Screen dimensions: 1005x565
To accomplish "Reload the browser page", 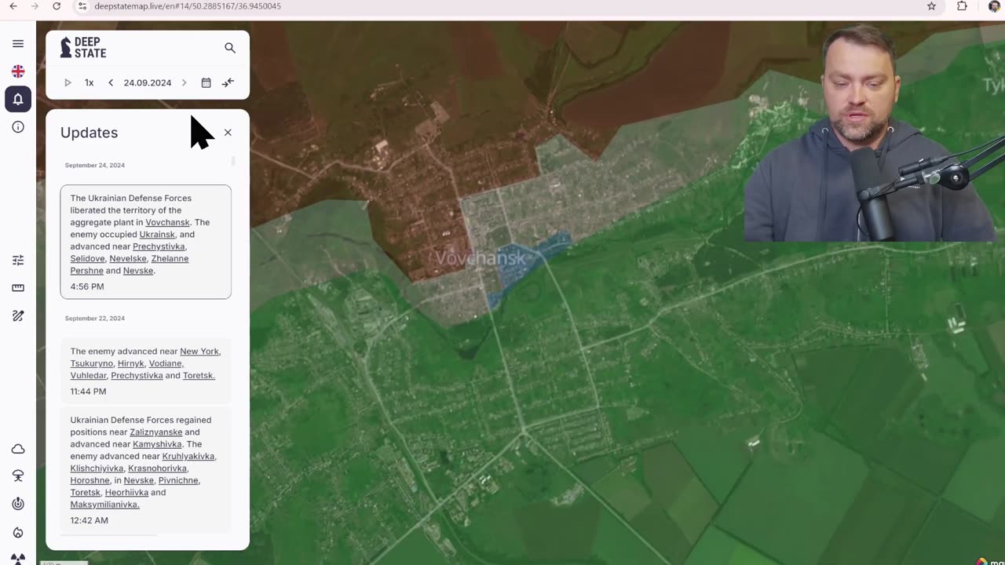I will (57, 6).
